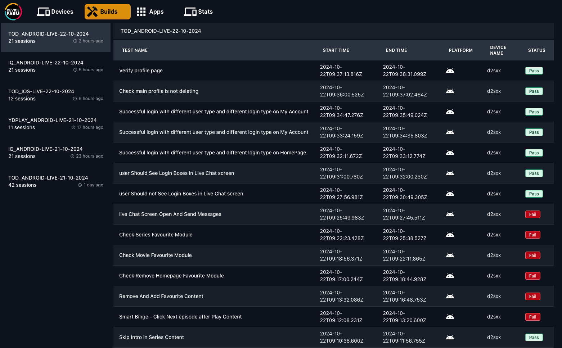562x348 pixels.
Task: Switch to the Stats tab
Action: coord(198,12)
